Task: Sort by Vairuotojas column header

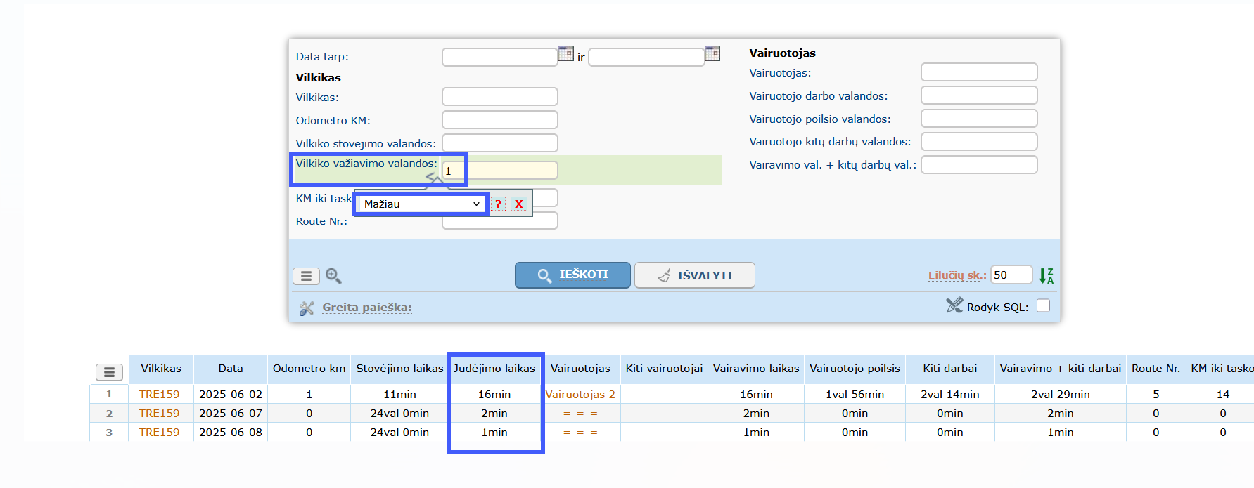Action: [580, 369]
